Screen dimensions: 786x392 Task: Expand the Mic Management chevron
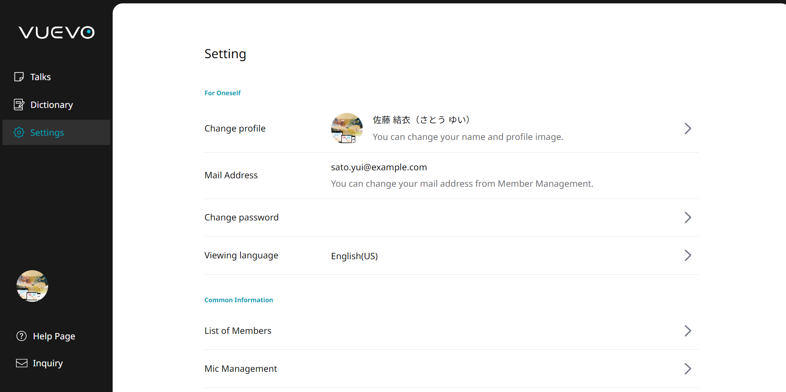[687, 369]
